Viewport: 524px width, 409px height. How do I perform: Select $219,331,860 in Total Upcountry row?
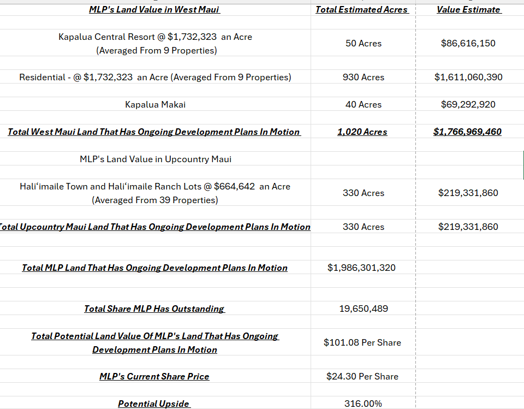click(468, 227)
